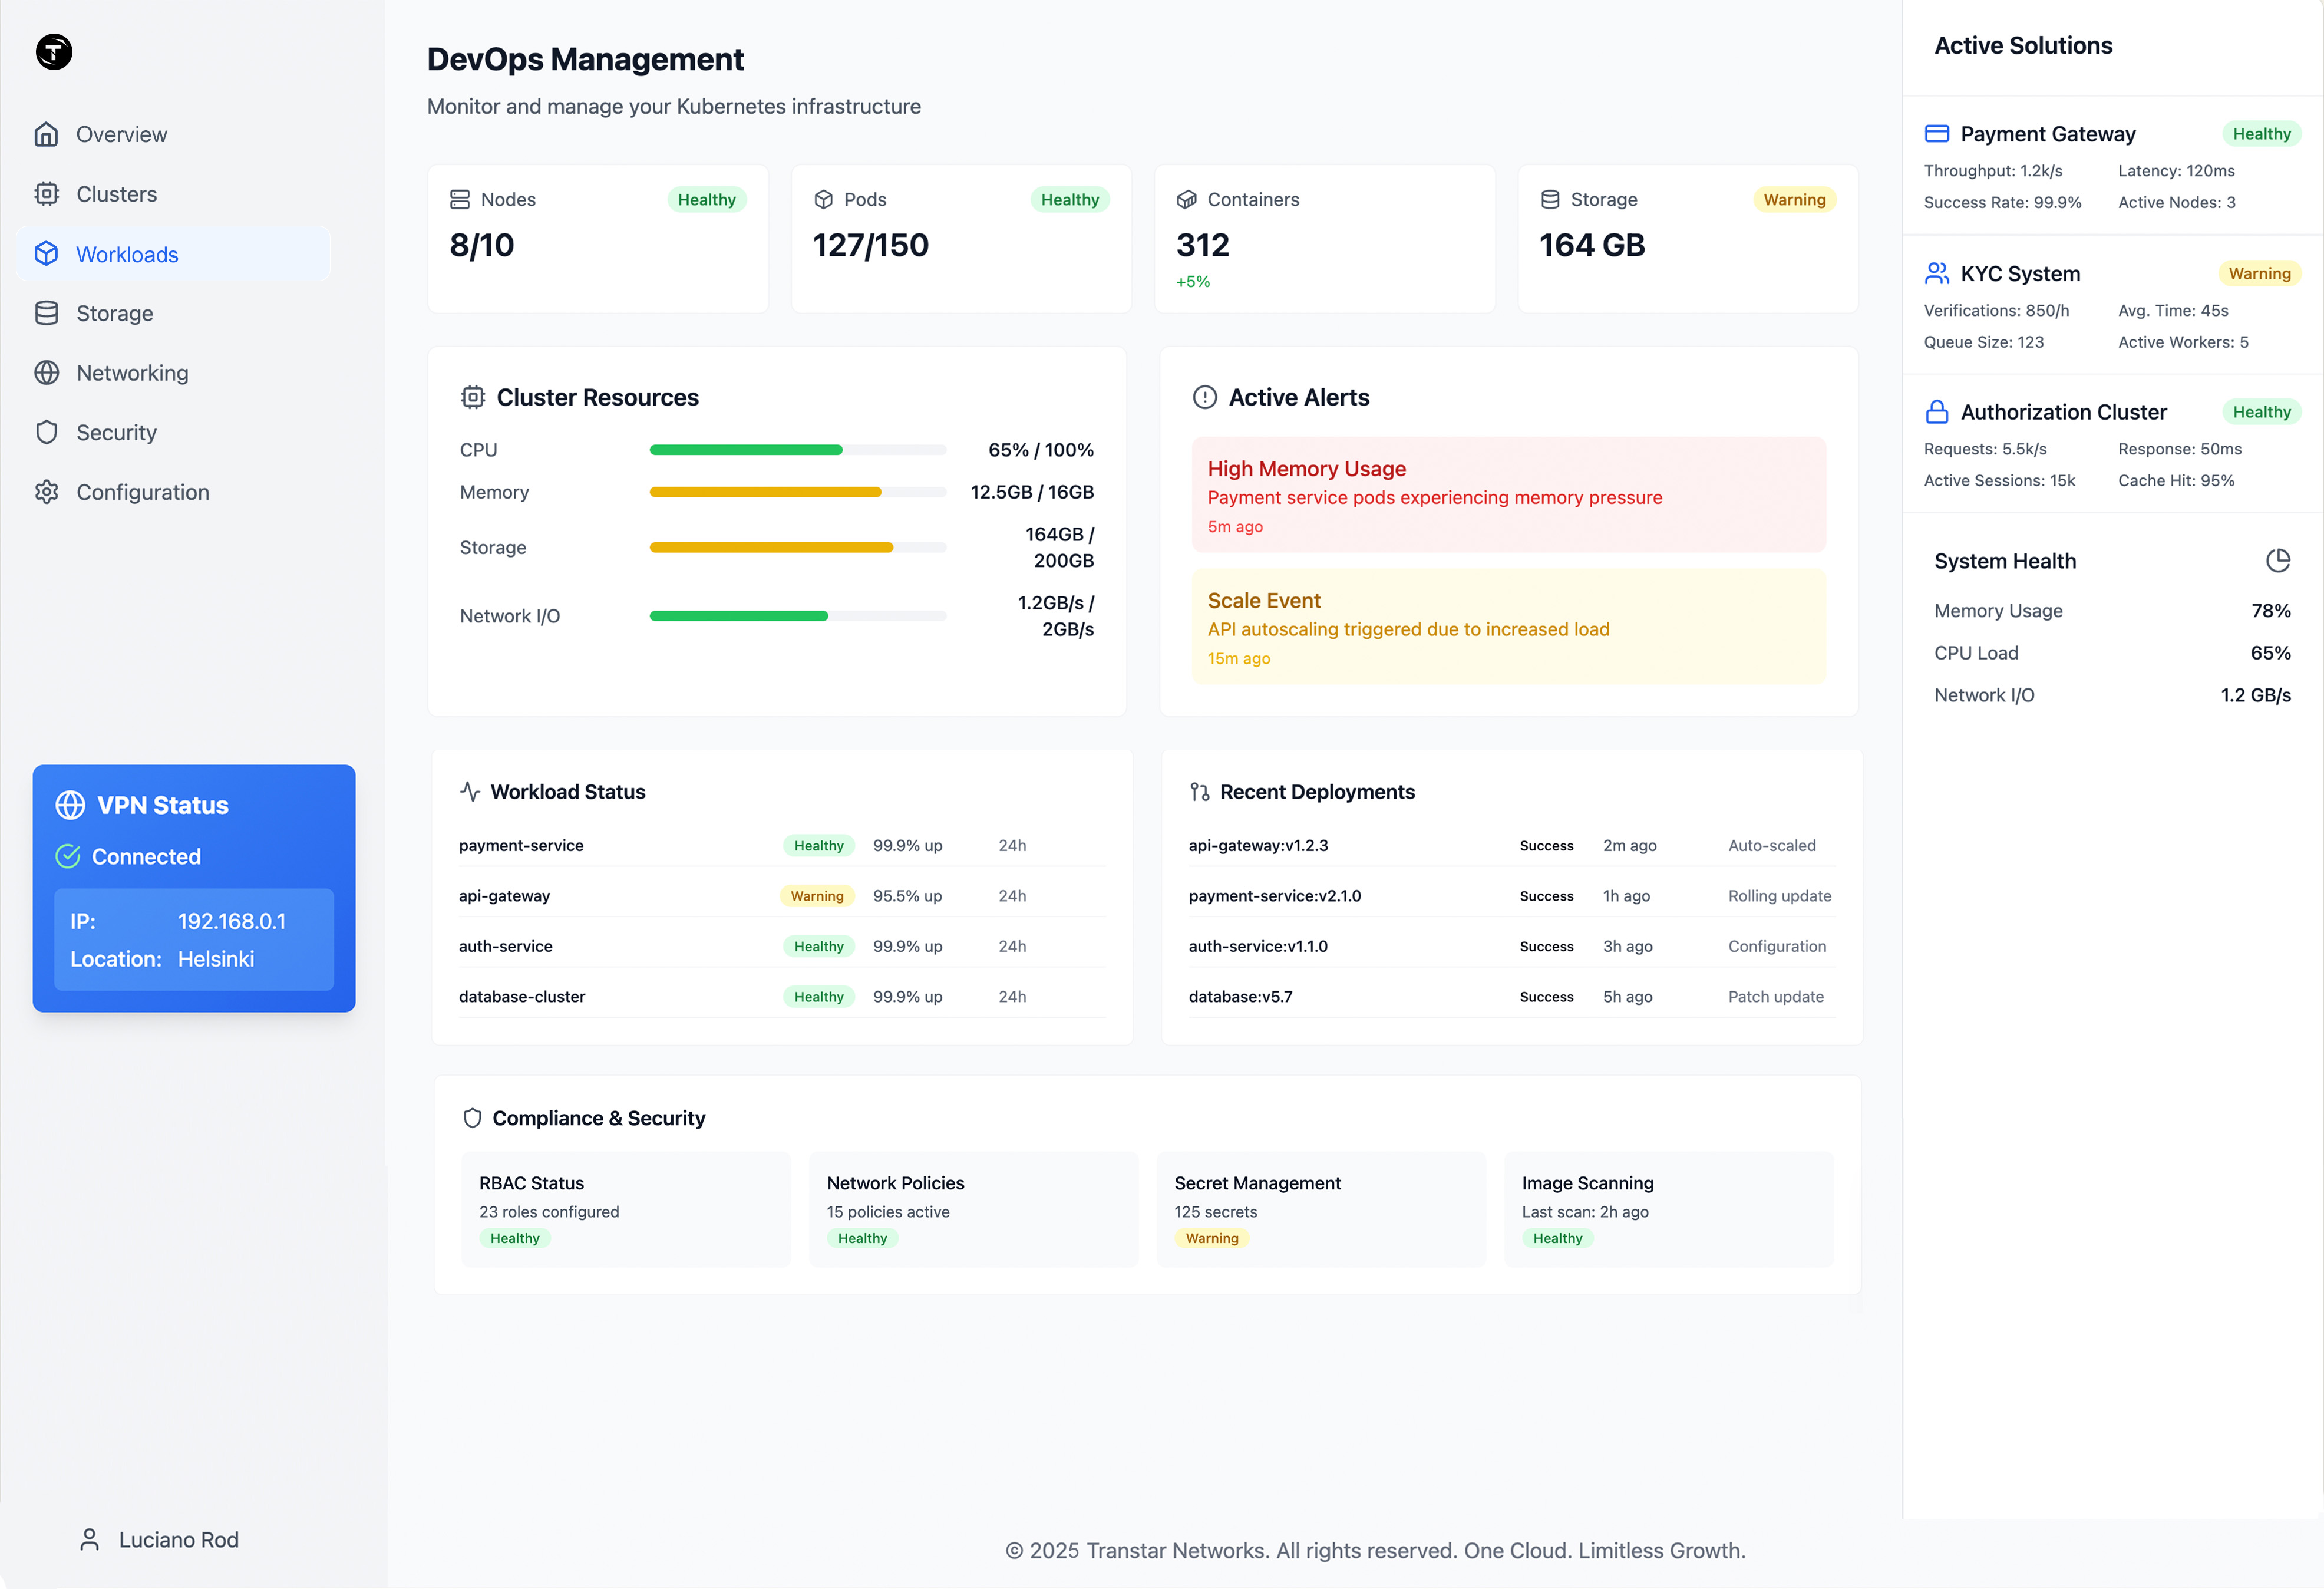The image size is (2324, 1589).
Task: Select the Nodes 8/10 stat card
Action: point(597,238)
